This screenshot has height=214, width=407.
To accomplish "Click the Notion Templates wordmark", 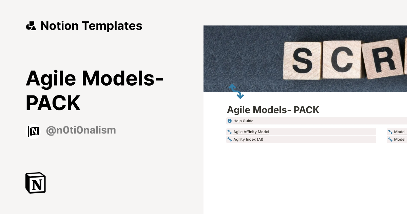I will (x=91, y=25).
